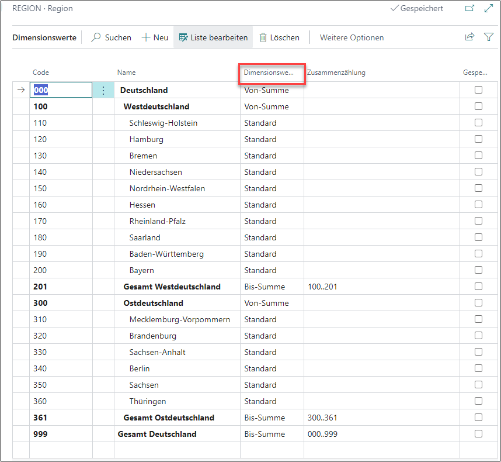501x462 pixels.
Task: Tick the checkbox for Gesamt Deutschland
Action: coord(478,434)
